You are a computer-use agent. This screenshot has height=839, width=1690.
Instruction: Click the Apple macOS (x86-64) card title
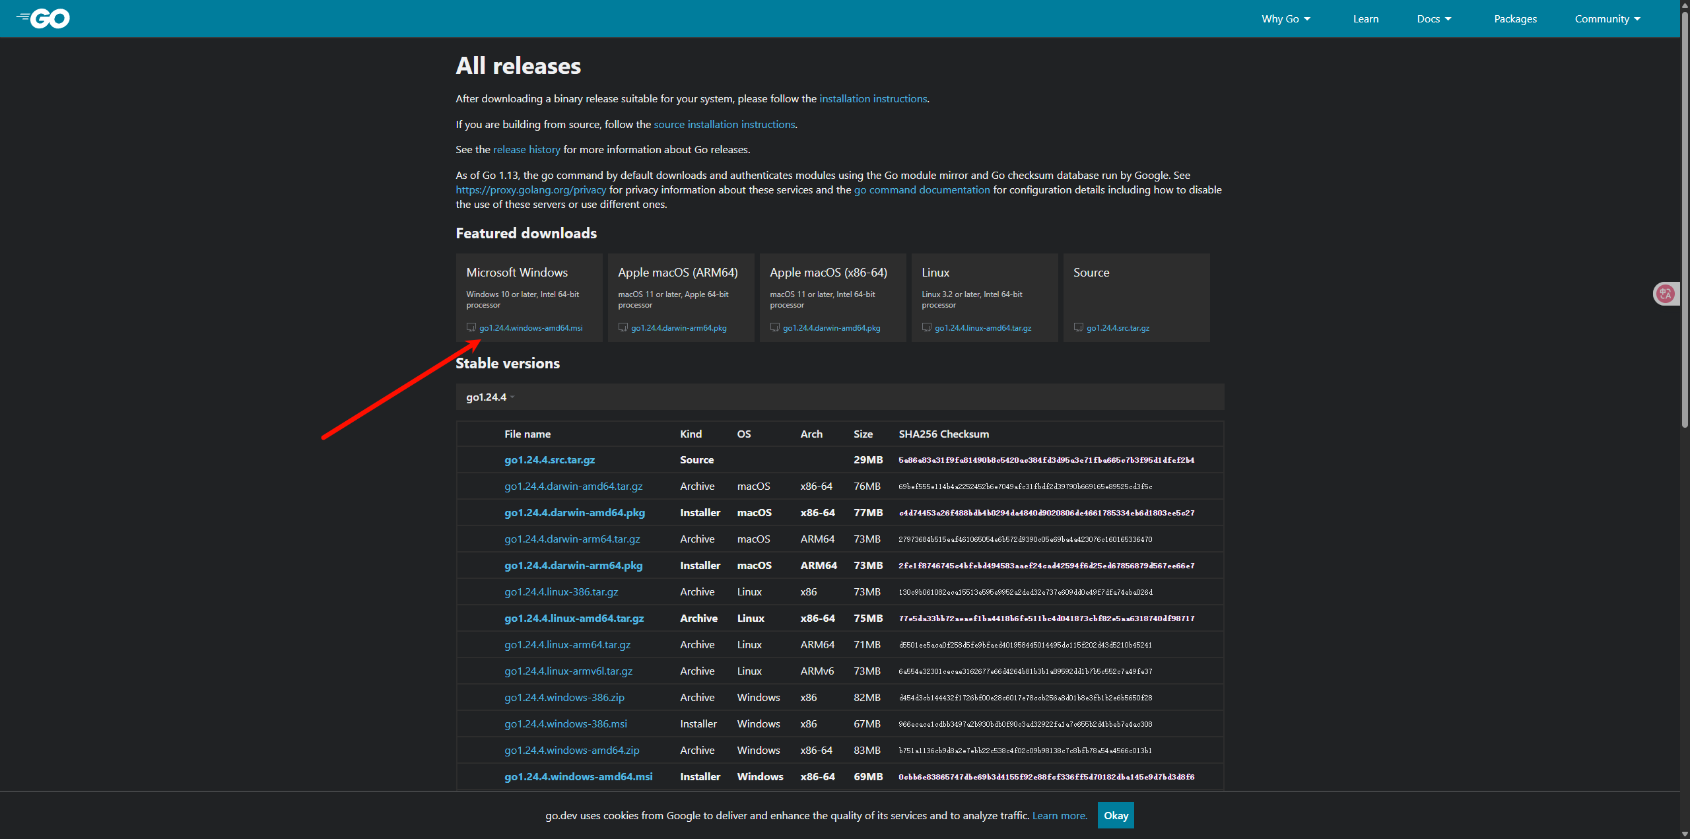(828, 272)
